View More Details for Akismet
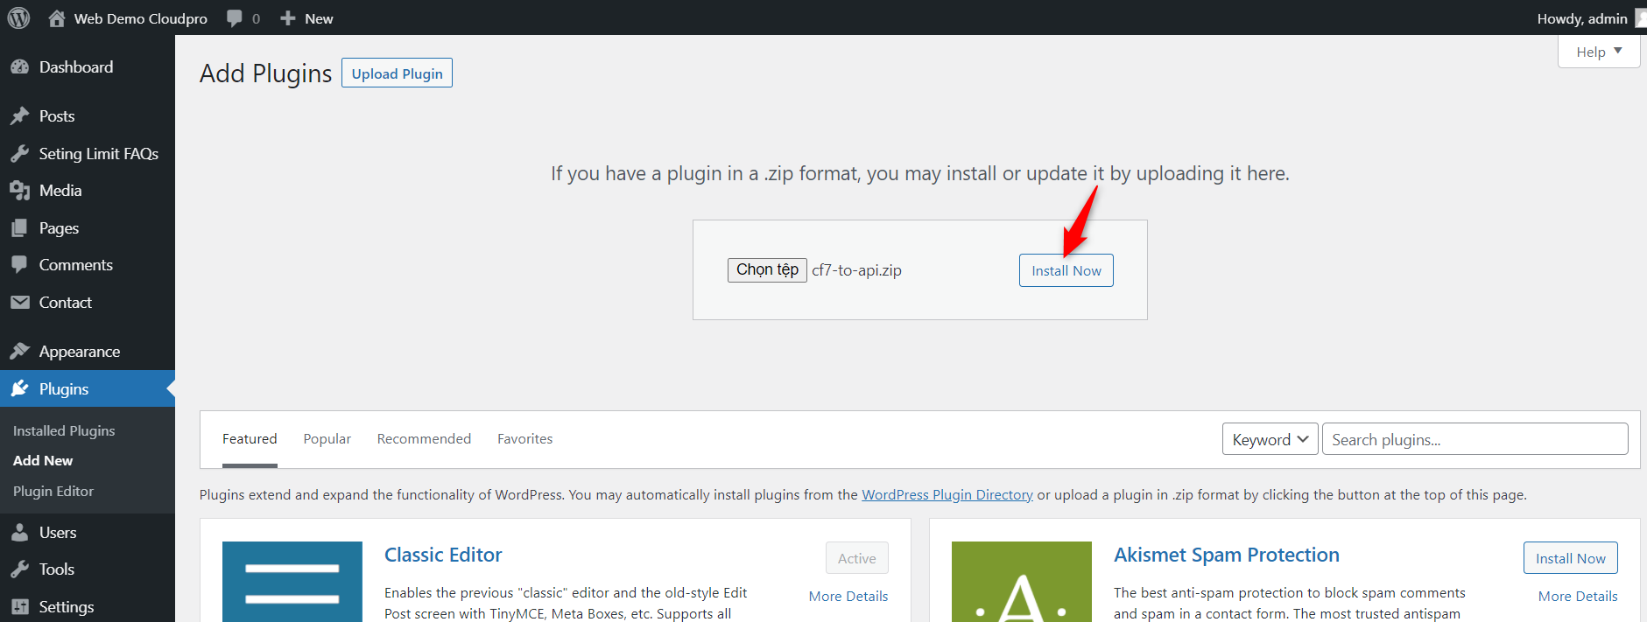This screenshot has width=1647, height=622. 1578,597
